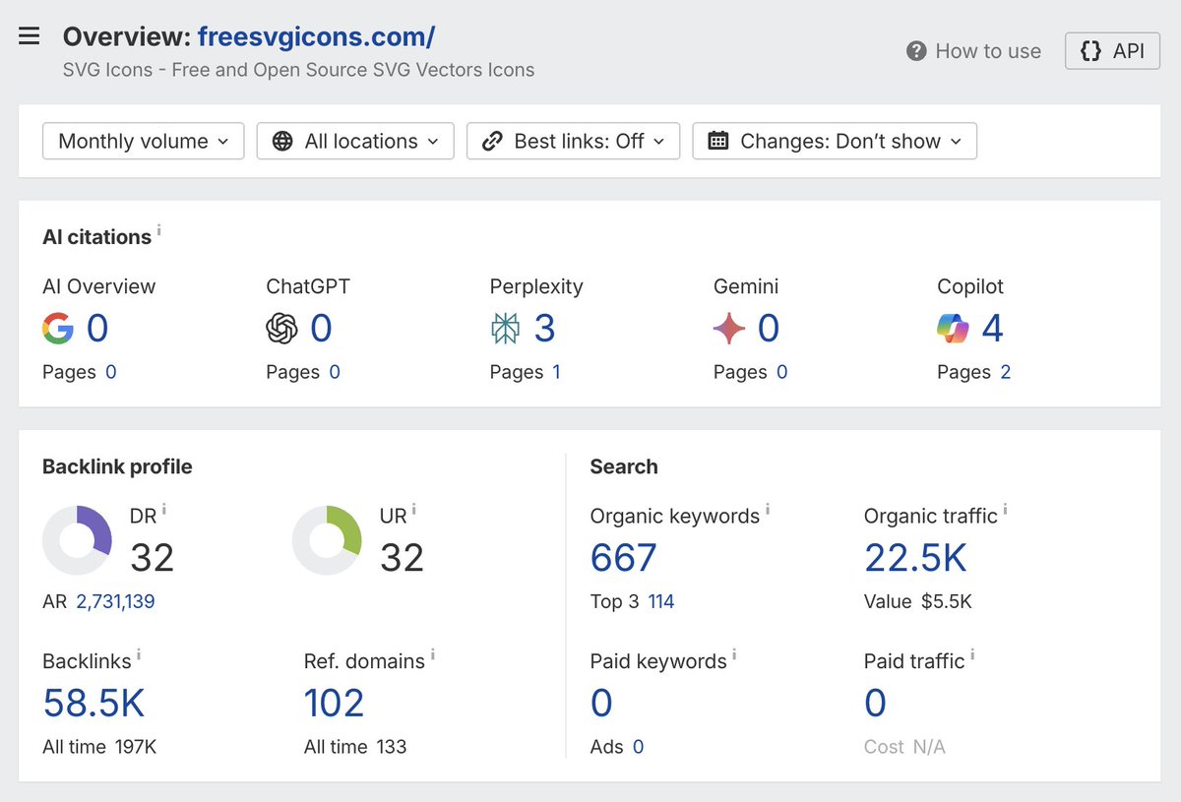This screenshot has width=1181, height=802.
Task: Click the UR score 32
Action: pos(402,558)
